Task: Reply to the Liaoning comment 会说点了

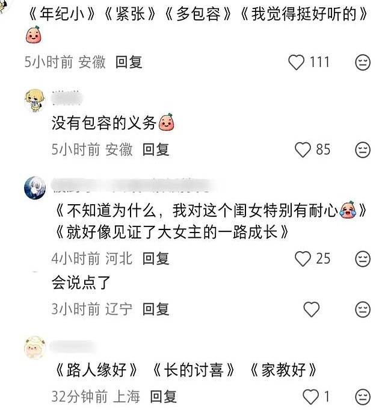Action: pyautogui.click(x=156, y=309)
